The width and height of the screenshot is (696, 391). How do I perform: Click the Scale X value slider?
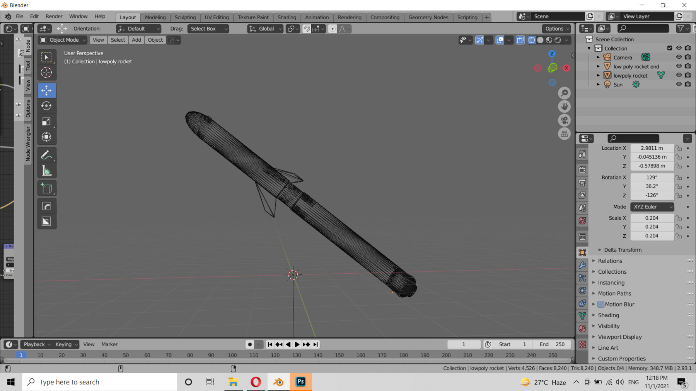652,218
